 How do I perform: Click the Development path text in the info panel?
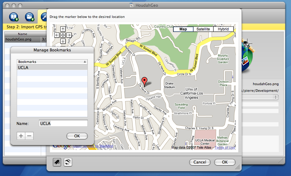[260, 91]
